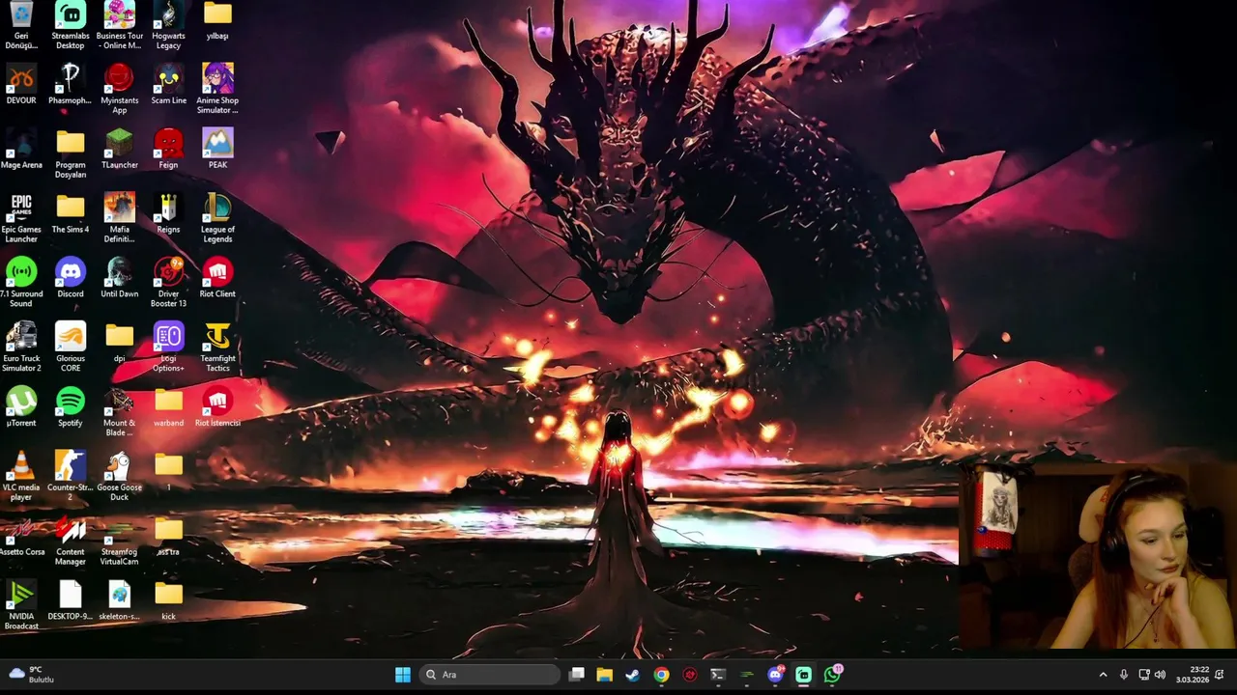Select the Mage Arena shortcut
The width and height of the screenshot is (1237, 695).
point(21,150)
